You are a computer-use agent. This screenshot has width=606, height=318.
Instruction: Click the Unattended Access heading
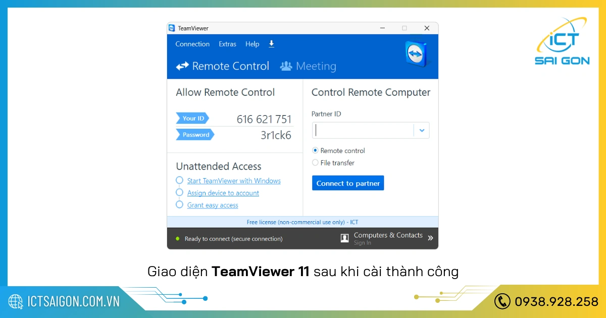pyautogui.click(x=219, y=166)
